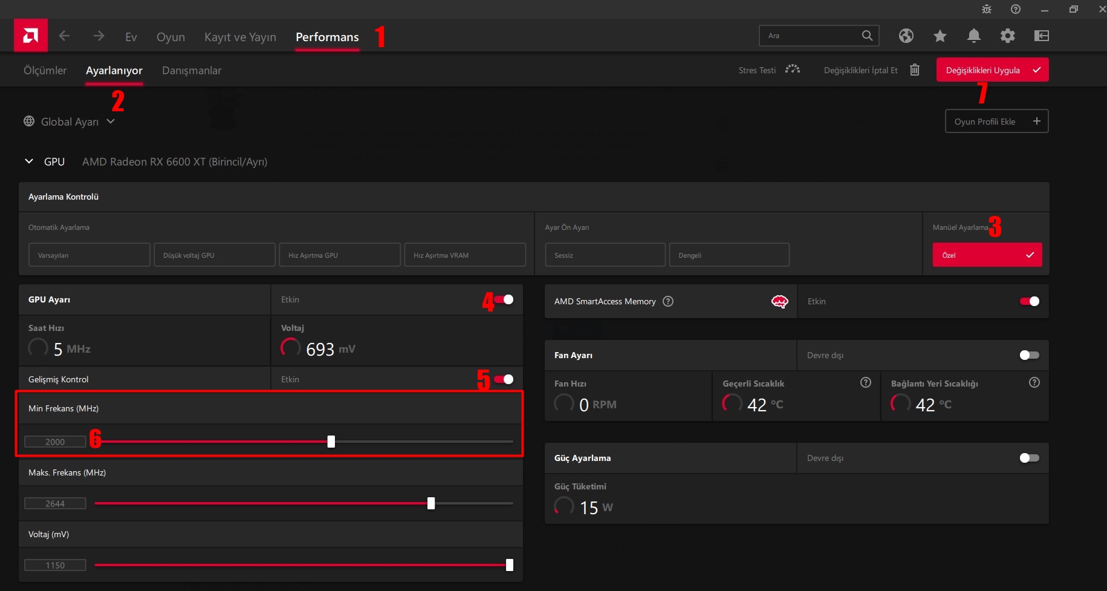Image resolution: width=1107 pixels, height=591 pixels.
Task: Toggle GPU Ayarı switch
Action: tap(504, 299)
